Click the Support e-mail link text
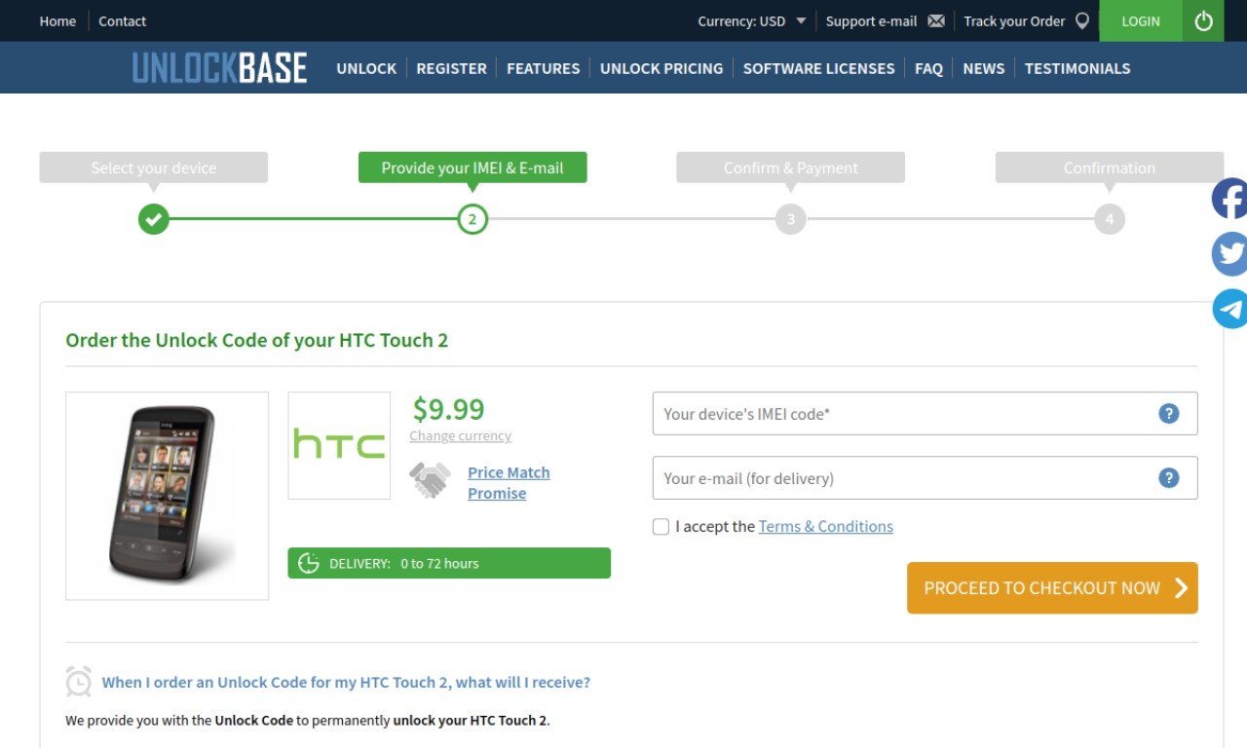1247x748 pixels. coord(871,20)
